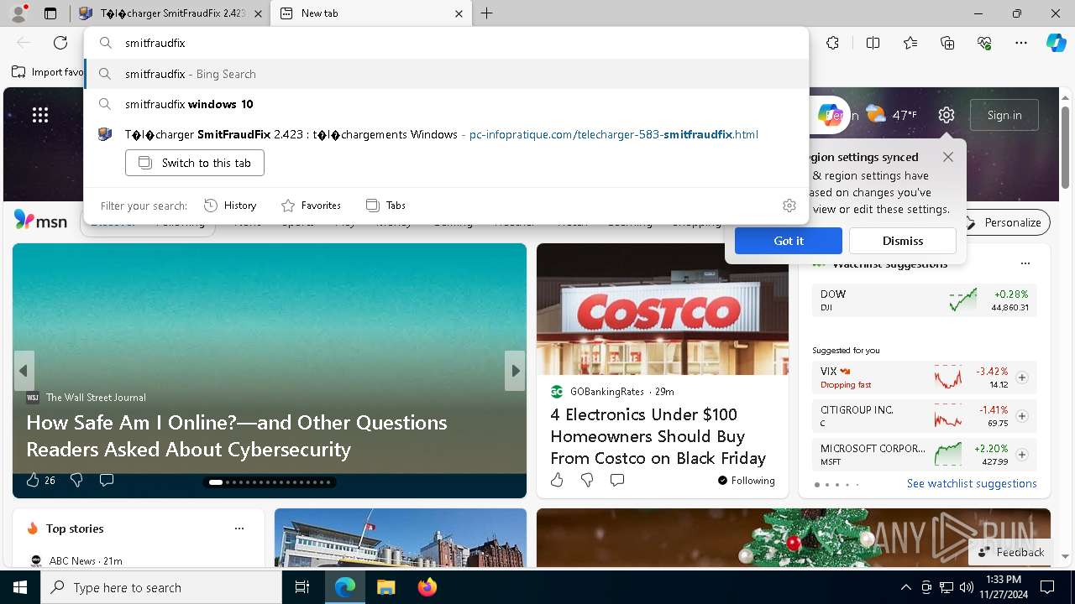Dislike the Costco Black Friday article
1075x604 pixels.
587,480
